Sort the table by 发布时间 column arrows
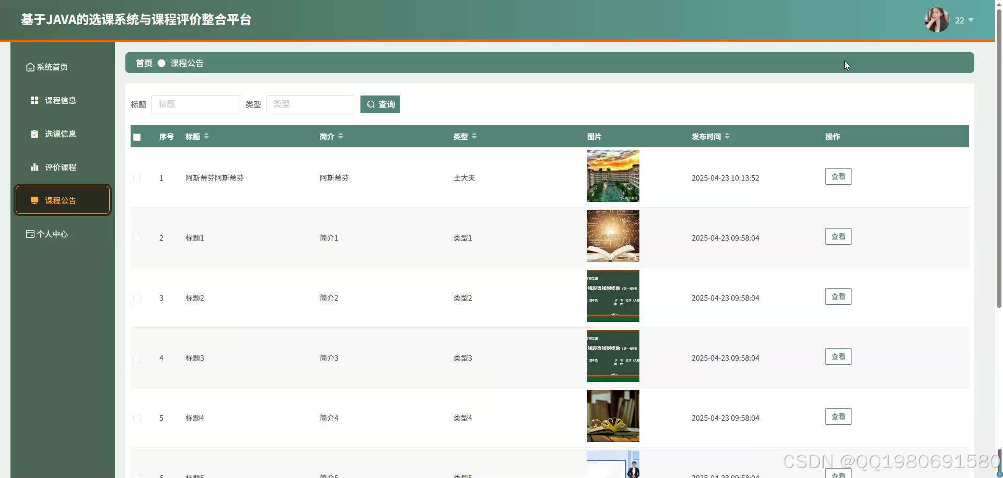The width and height of the screenshot is (1003, 478). 727,136
